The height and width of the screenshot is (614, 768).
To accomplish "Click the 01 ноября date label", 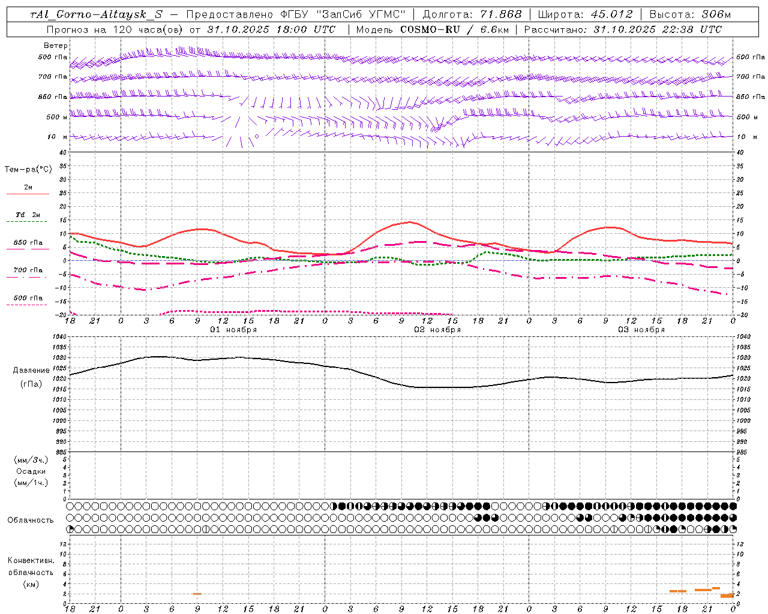I will [233, 330].
